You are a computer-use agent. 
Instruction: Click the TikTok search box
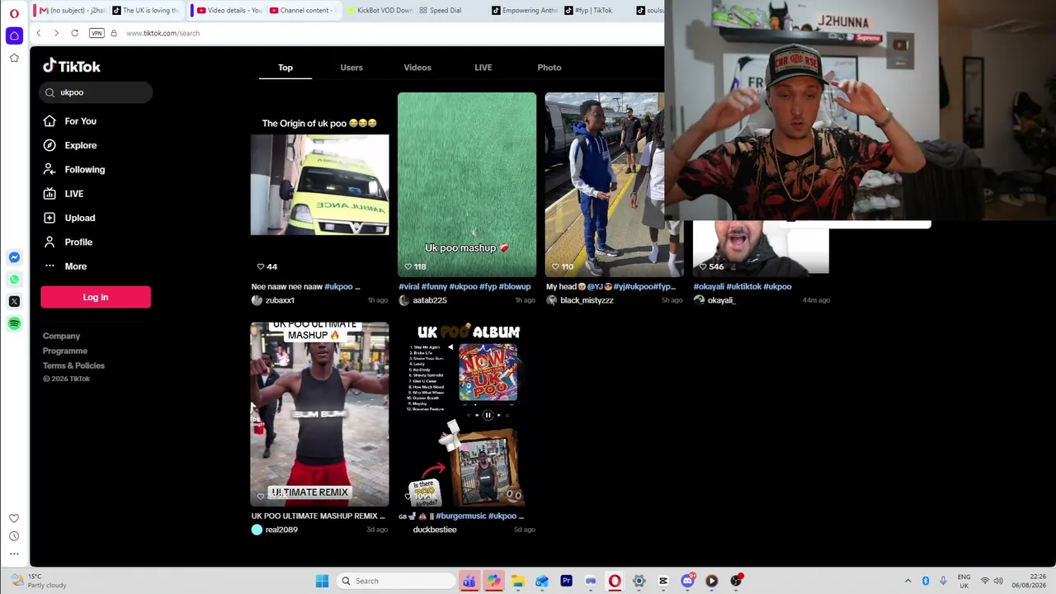pyautogui.click(x=96, y=92)
